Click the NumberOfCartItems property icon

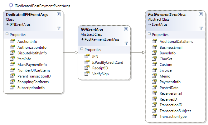tap(12, 70)
